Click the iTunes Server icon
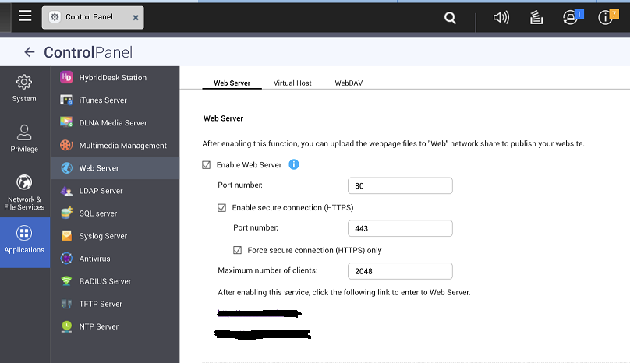This screenshot has width=630, height=363. tap(66, 100)
